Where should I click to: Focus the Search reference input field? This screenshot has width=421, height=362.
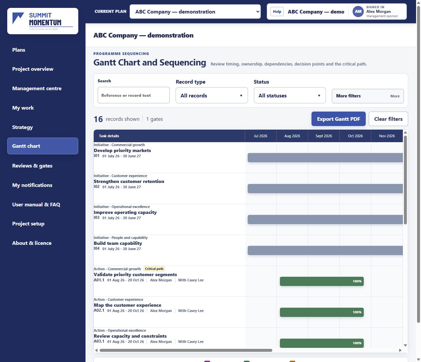pos(134,95)
